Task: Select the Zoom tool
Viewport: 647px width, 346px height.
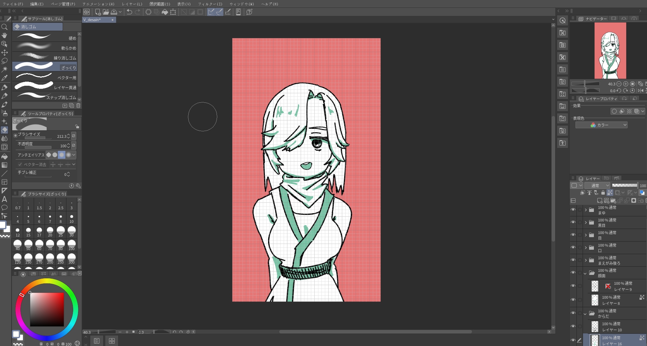Action: click(x=5, y=28)
